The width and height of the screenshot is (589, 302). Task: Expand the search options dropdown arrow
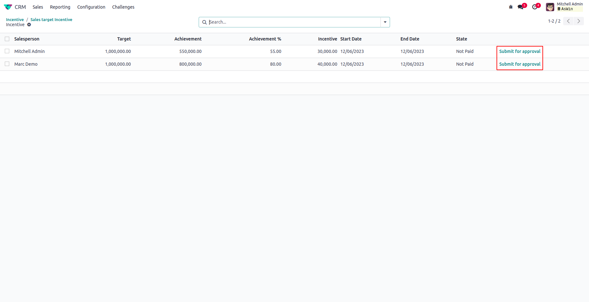[x=385, y=22]
